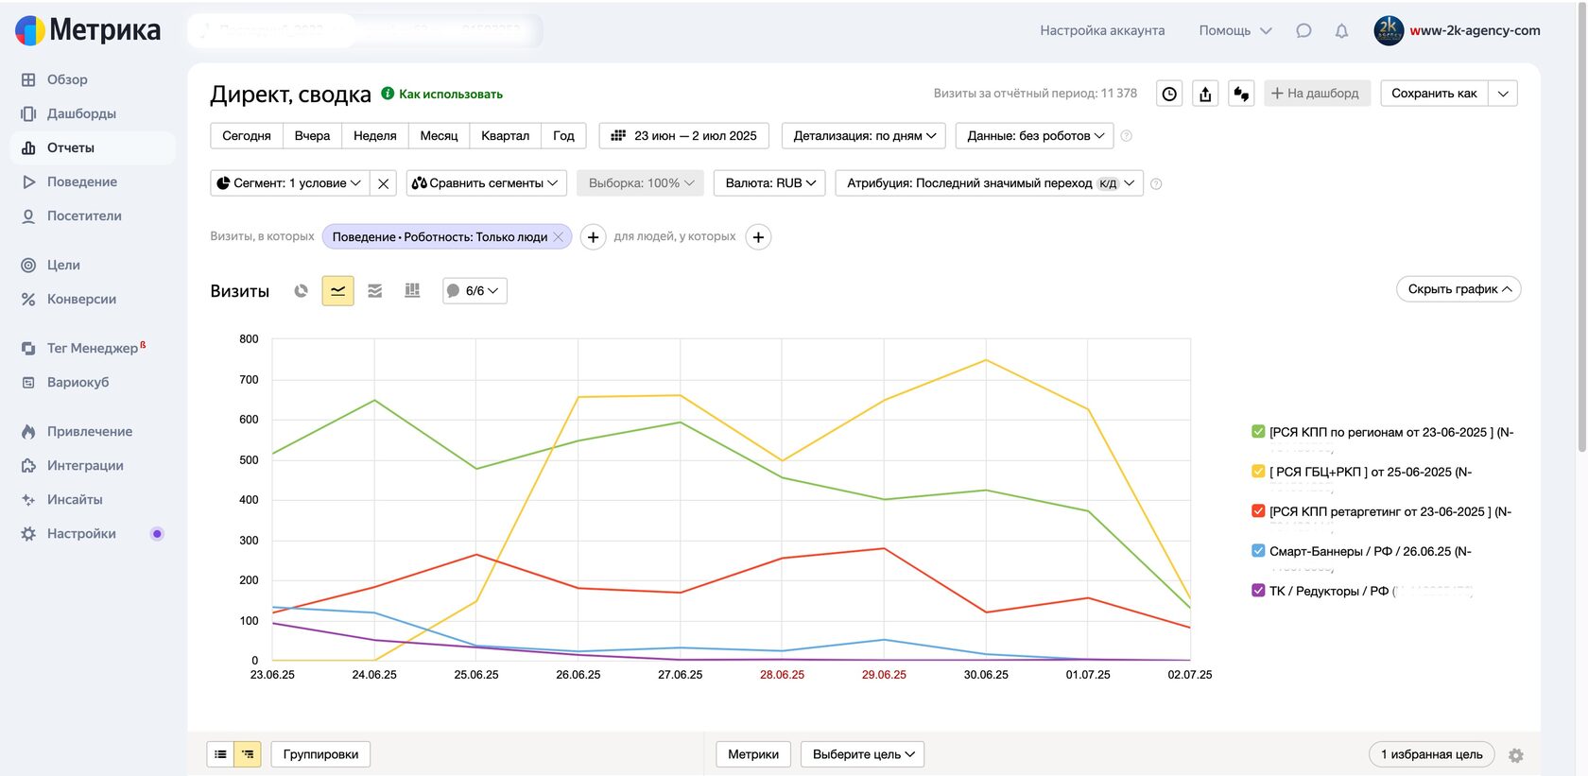Viewport: 1588px width, 776px height.
Task: Click the 'На дашборд' button
Action: [1317, 94]
